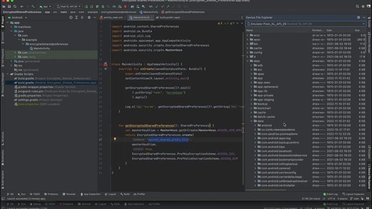
Task: Open the Event Log tool window
Action: 331,194
